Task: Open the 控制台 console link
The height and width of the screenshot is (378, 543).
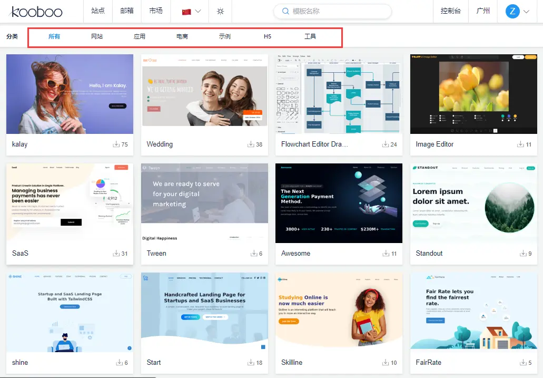Action: (450, 11)
